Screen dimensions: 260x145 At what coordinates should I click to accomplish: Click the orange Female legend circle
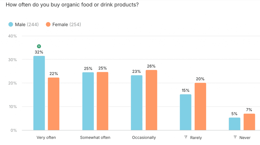point(48,25)
